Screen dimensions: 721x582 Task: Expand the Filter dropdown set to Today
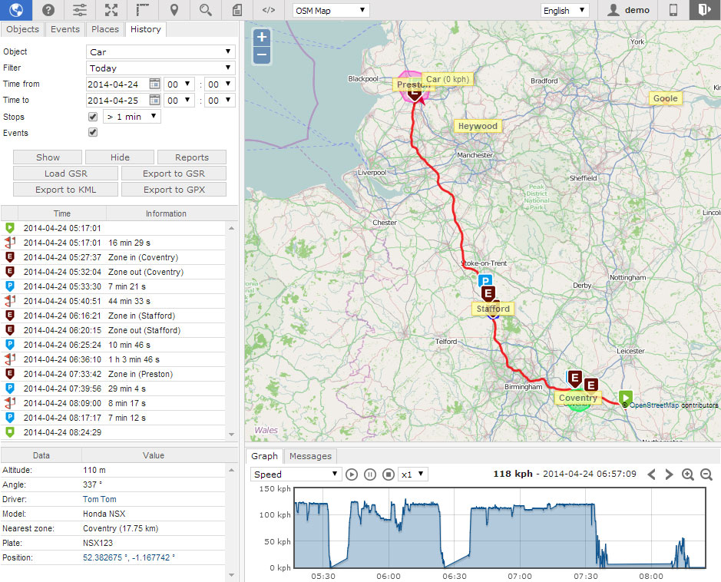(160, 68)
